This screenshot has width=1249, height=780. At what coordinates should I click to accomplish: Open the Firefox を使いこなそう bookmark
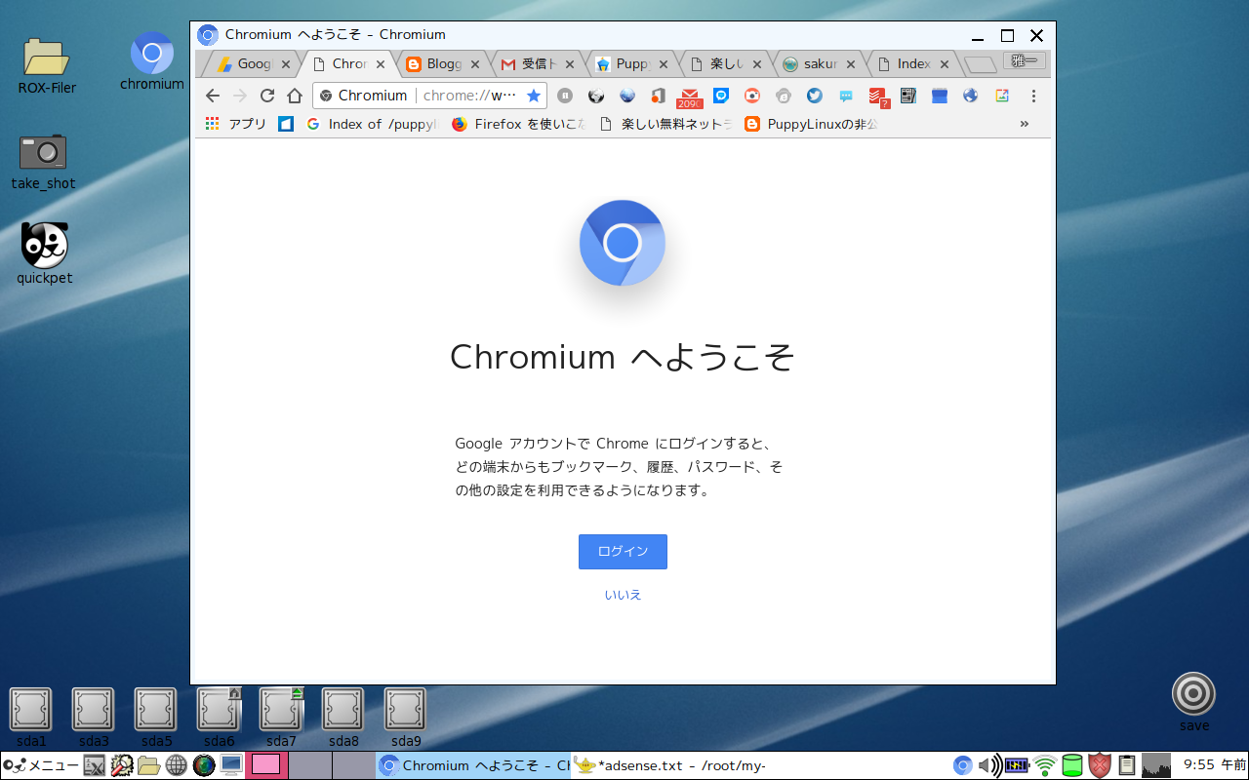(518, 124)
